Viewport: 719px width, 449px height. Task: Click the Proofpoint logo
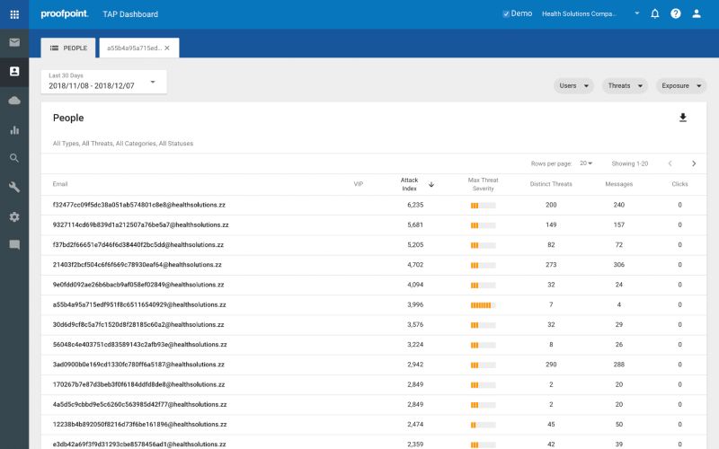tap(64, 13)
